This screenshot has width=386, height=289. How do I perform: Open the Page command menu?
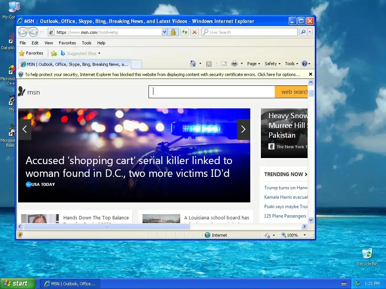click(253, 64)
